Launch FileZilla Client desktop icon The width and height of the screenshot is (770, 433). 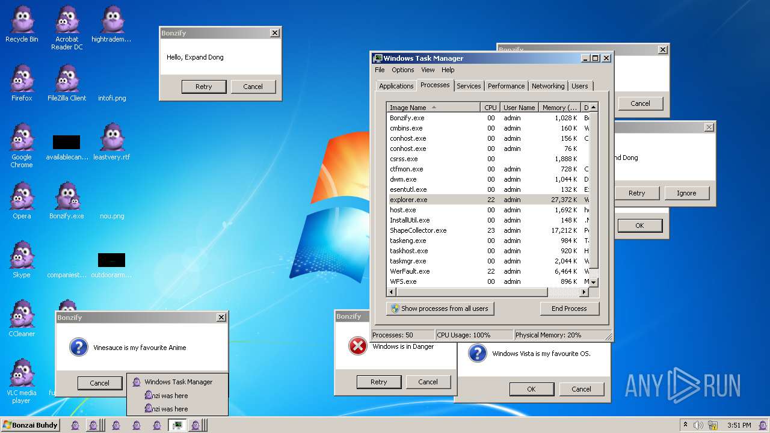[x=67, y=83]
